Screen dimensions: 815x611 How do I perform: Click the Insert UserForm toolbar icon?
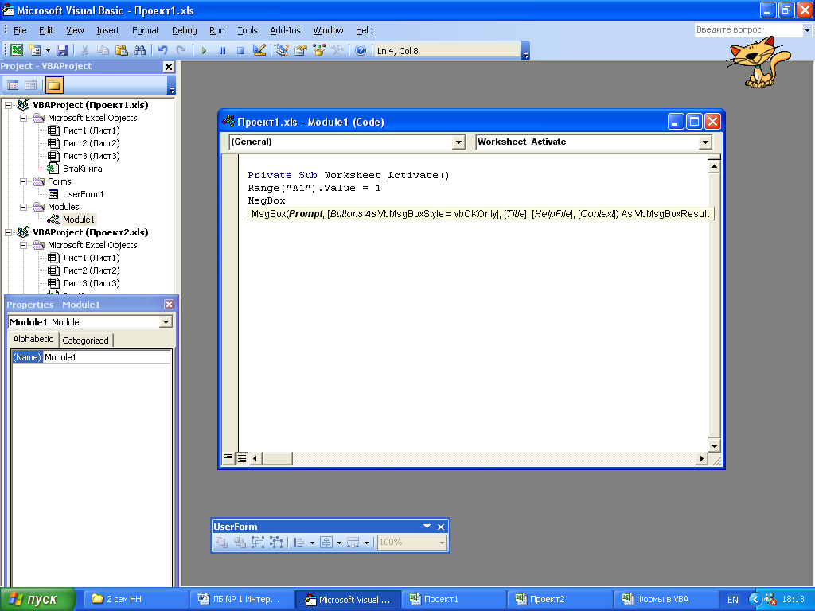35,50
